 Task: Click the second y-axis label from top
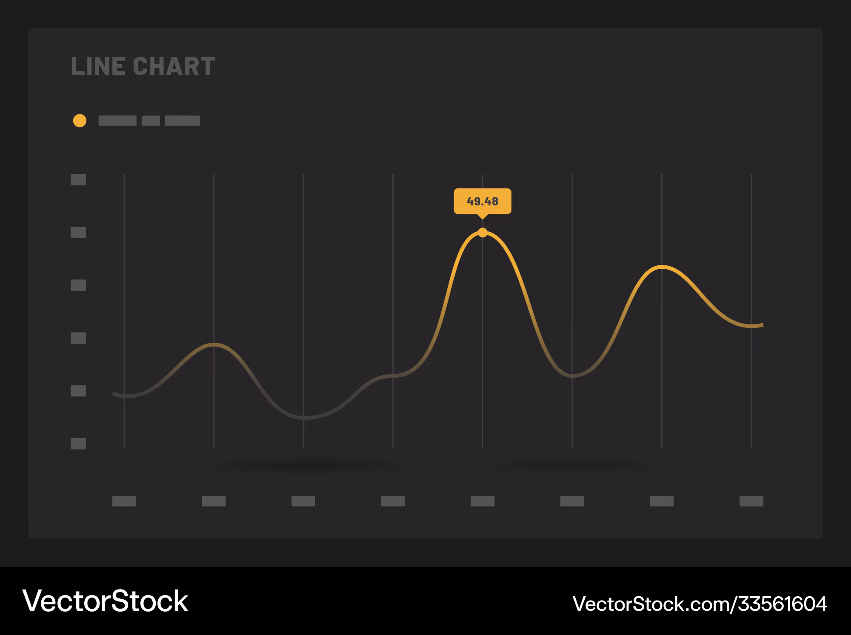78,233
